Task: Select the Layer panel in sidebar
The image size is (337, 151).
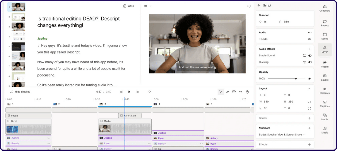Action: click(x=325, y=50)
